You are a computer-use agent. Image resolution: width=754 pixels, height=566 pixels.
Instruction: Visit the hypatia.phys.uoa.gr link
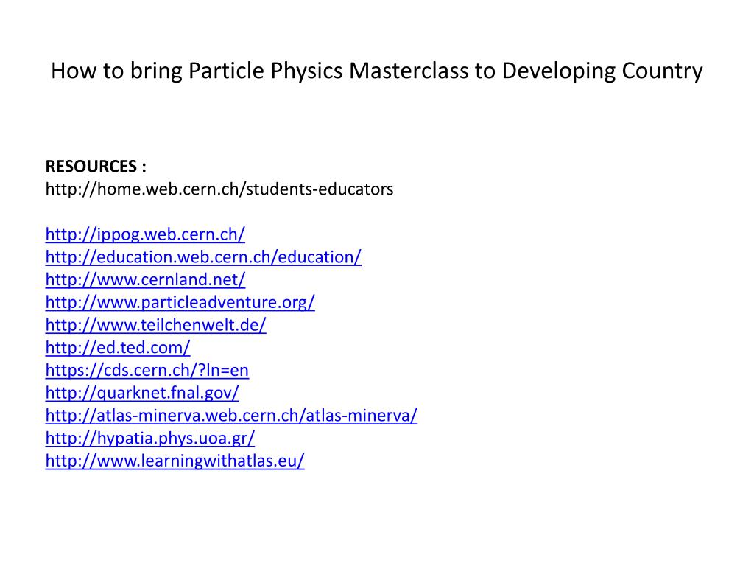coord(150,438)
